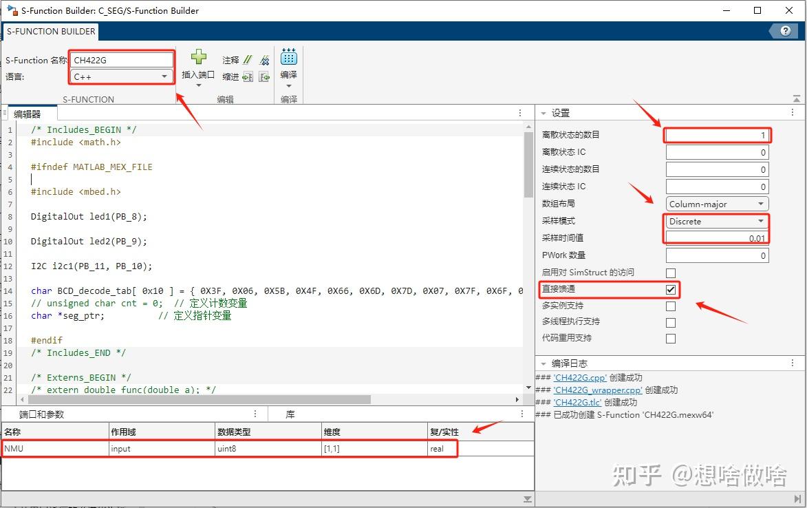Click the editor panel options ⋮ icon
This screenshot has height=508, width=807.
(521, 113)
